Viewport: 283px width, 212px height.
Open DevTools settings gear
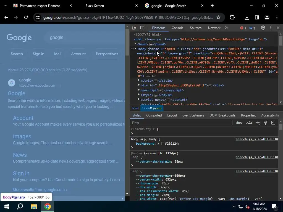click(263, 28)
